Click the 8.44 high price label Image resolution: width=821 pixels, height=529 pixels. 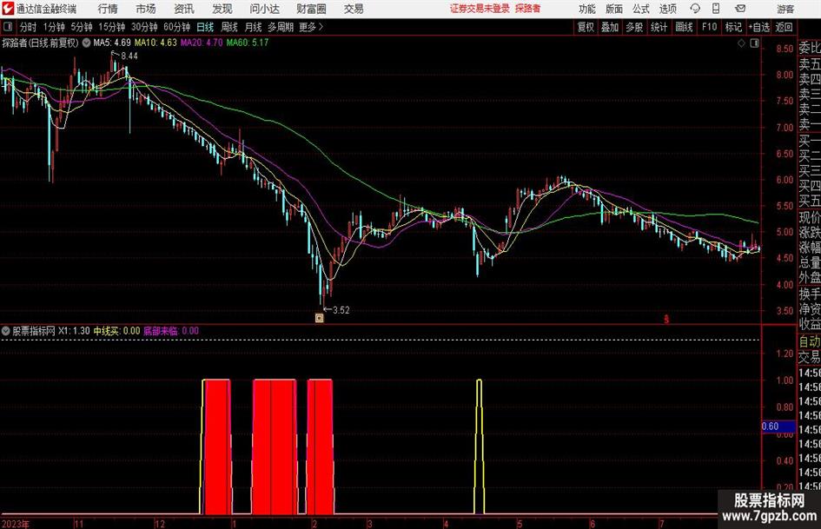(x=129, y=56)
